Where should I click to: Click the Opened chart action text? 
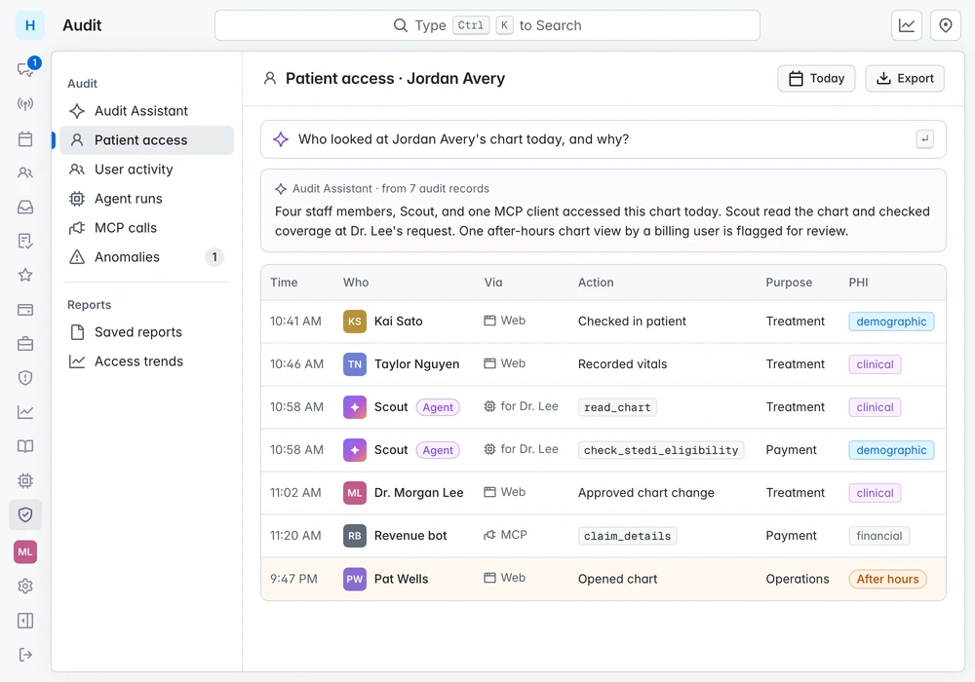click(617, 579)
